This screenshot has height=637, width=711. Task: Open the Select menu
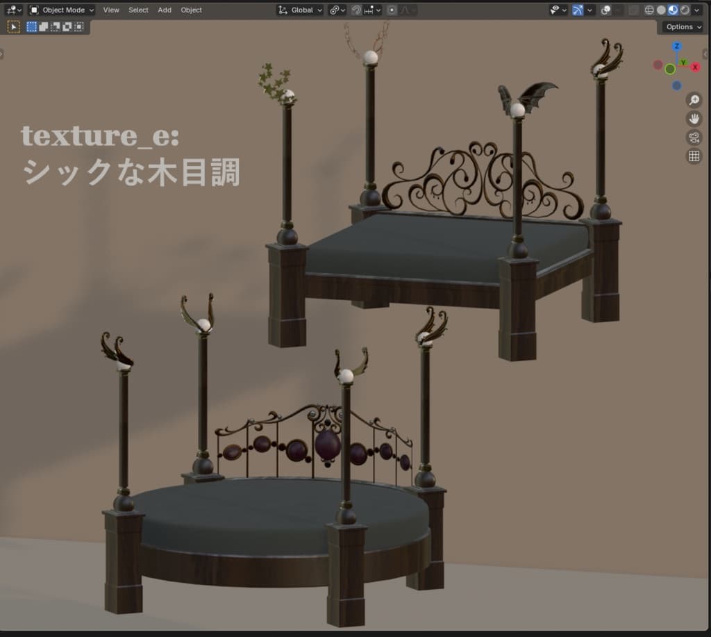(x=138, y=10)
